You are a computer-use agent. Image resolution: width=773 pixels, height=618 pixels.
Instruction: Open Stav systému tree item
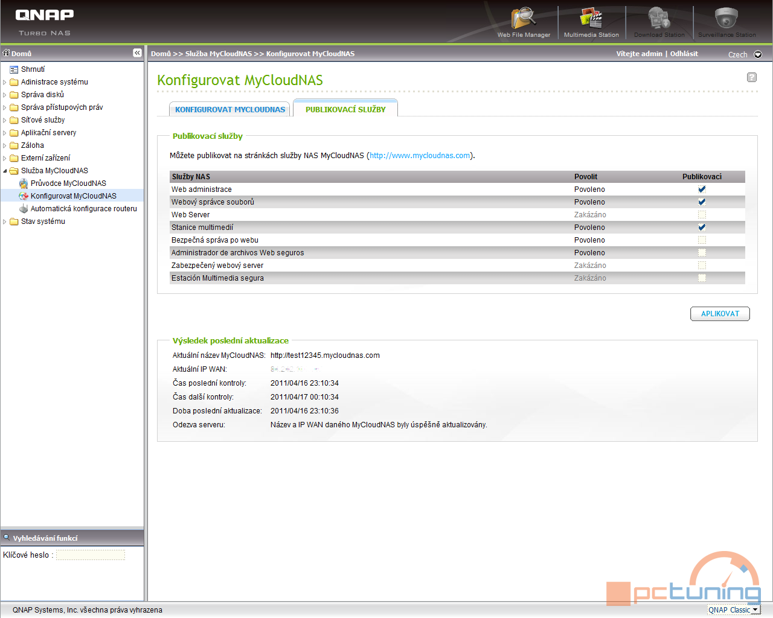pos(43,221)
